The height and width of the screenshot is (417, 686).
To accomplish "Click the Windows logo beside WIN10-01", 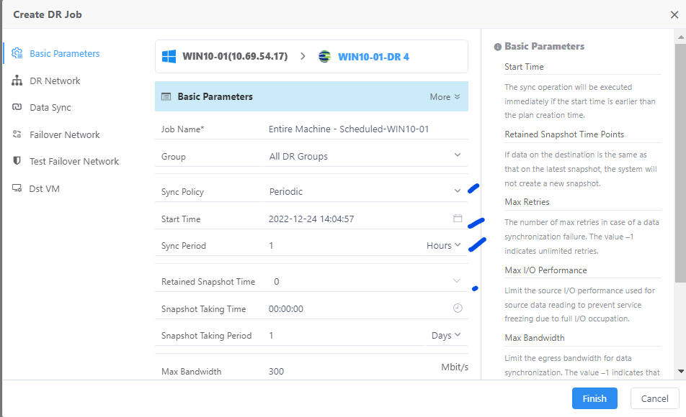I will [x=169, y=56].
